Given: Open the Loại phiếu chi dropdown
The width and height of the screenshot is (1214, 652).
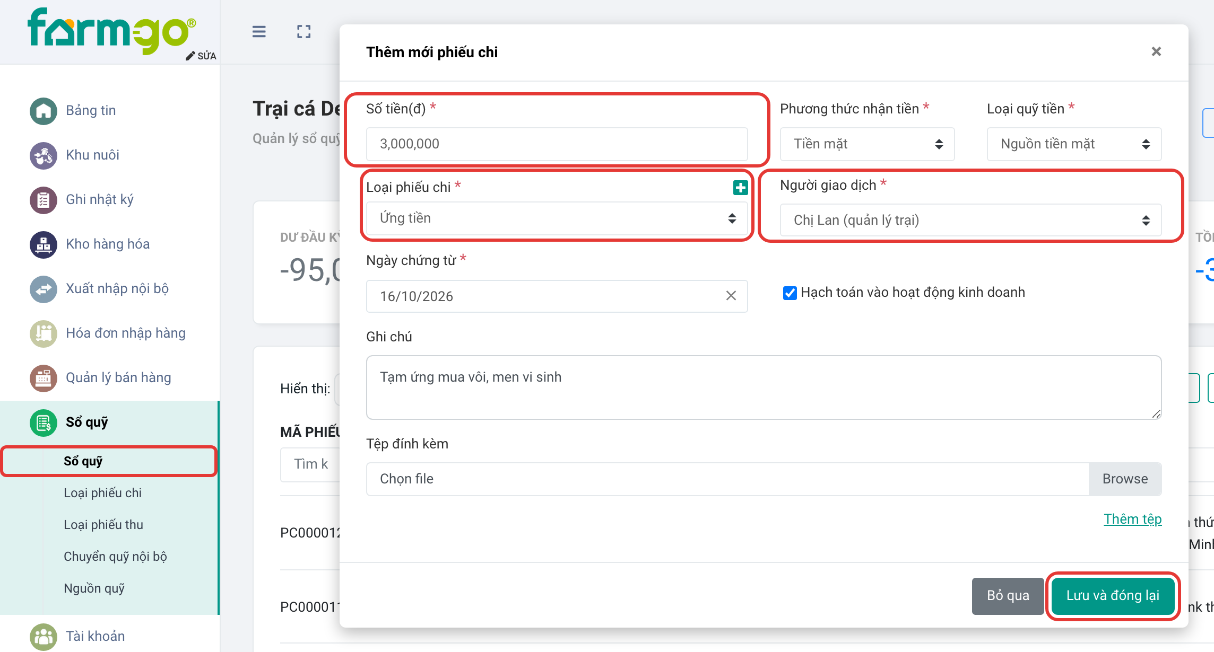Looking at the screenshot, I should tap(557, 218).
